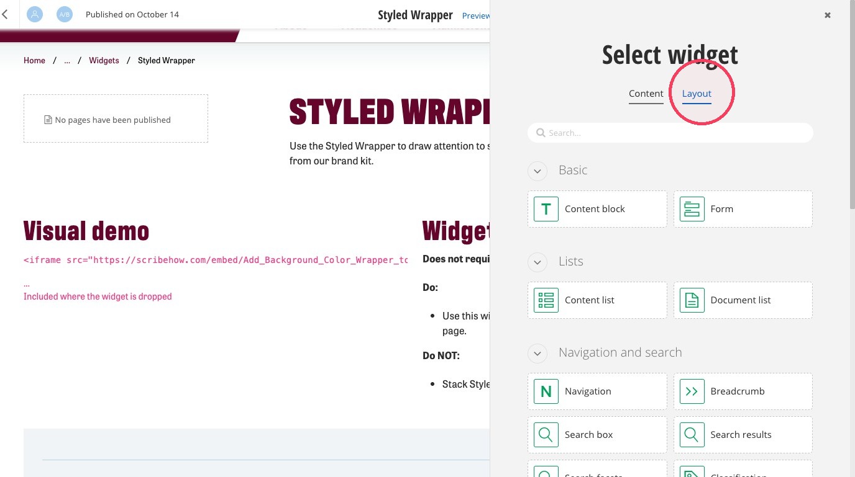Open the A/B testing icon

(65, 14)
